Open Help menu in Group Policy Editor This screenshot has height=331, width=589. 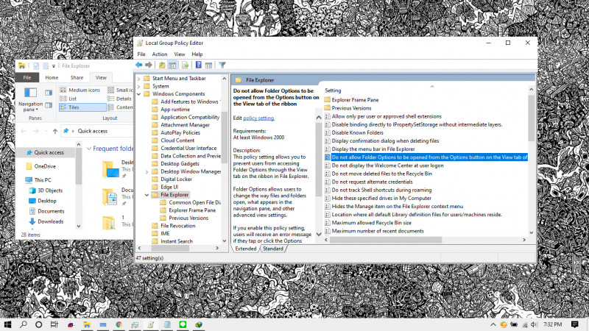tap(197, 54)
